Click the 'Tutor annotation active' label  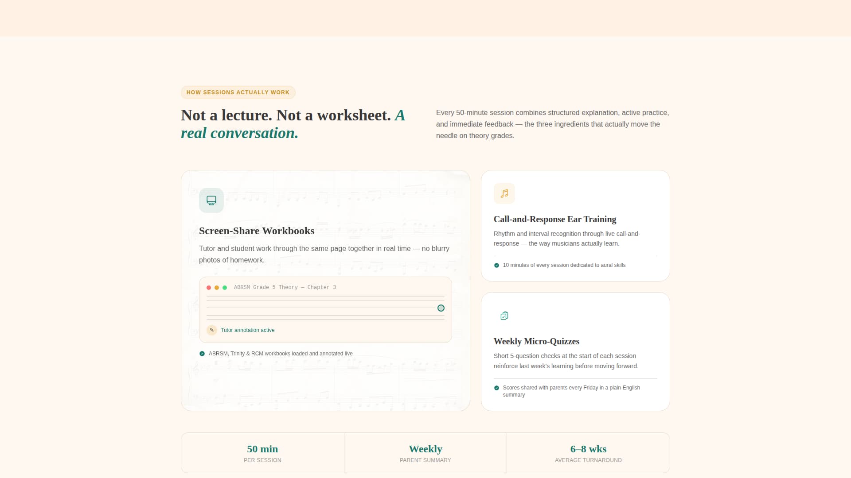tap(247, 330)
